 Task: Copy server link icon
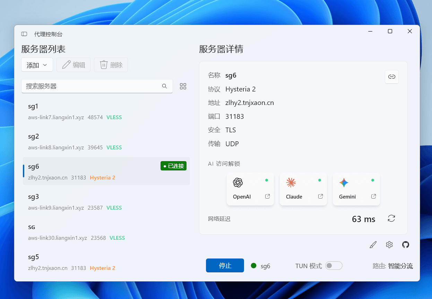[x=392, y=77]
